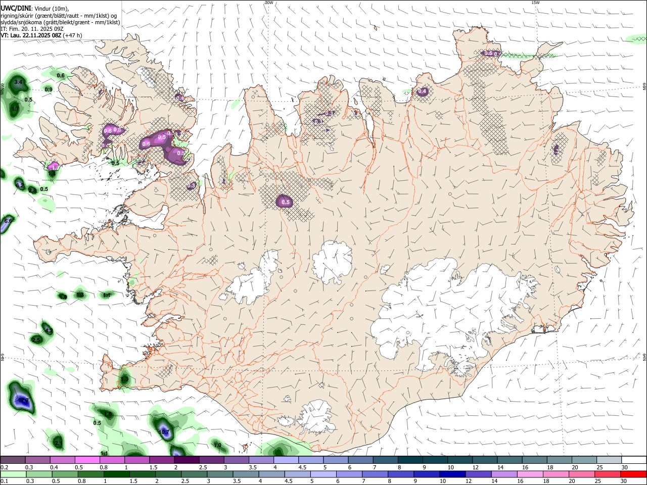The image size is (647, 485).
Task: Select the 0.9 precipitation value on the map
Action: point(49,89)
